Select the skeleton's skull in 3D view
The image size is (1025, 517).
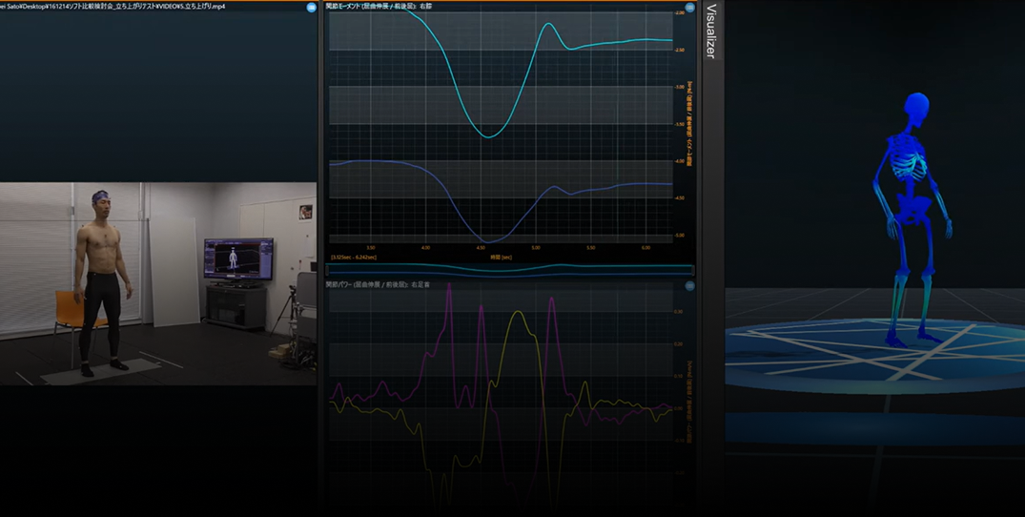pos(916,110)
